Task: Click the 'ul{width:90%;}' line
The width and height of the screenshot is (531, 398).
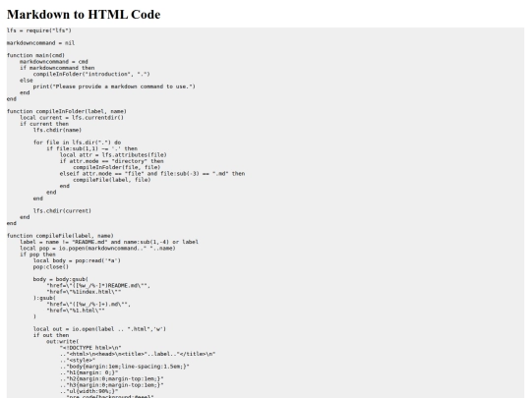Action: [x=88, y=391]
